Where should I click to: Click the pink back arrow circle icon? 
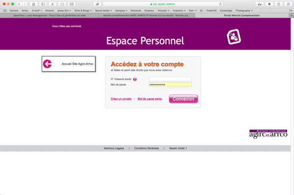pyautogui.click(x=47, y=64)
